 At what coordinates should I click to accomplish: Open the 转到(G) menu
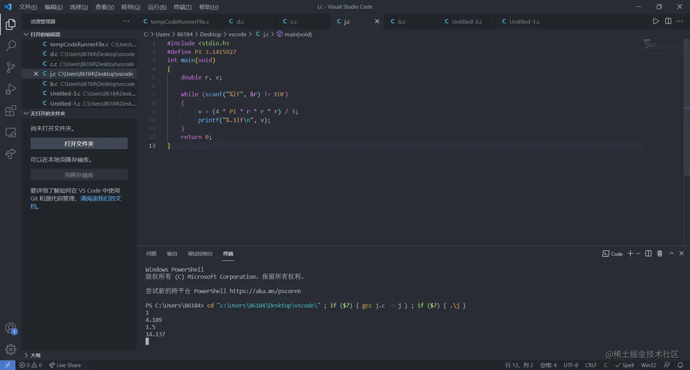(x=131, y=7)
